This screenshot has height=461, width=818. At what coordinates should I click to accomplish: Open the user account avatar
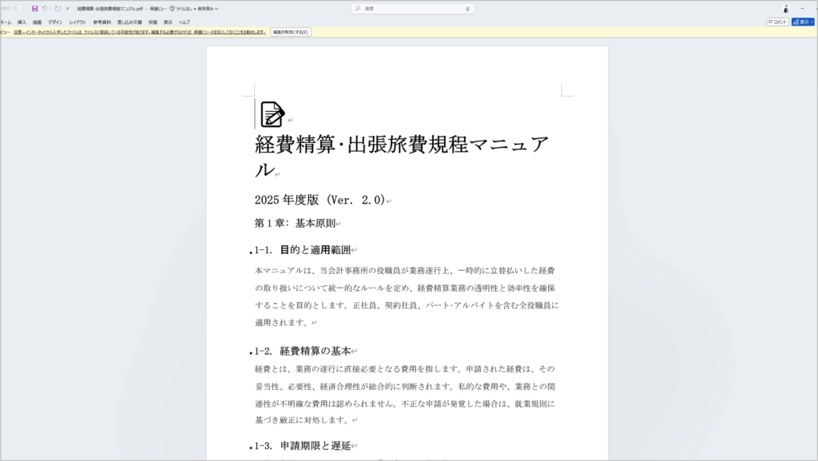[786, 9]
